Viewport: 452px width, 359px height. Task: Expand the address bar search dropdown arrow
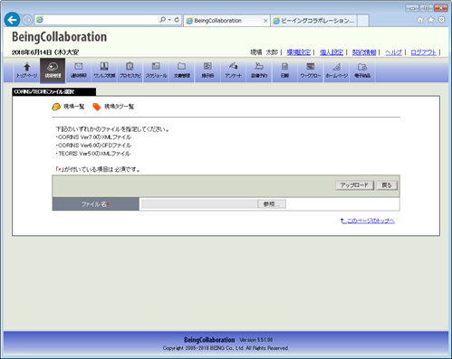coord(169,20)
